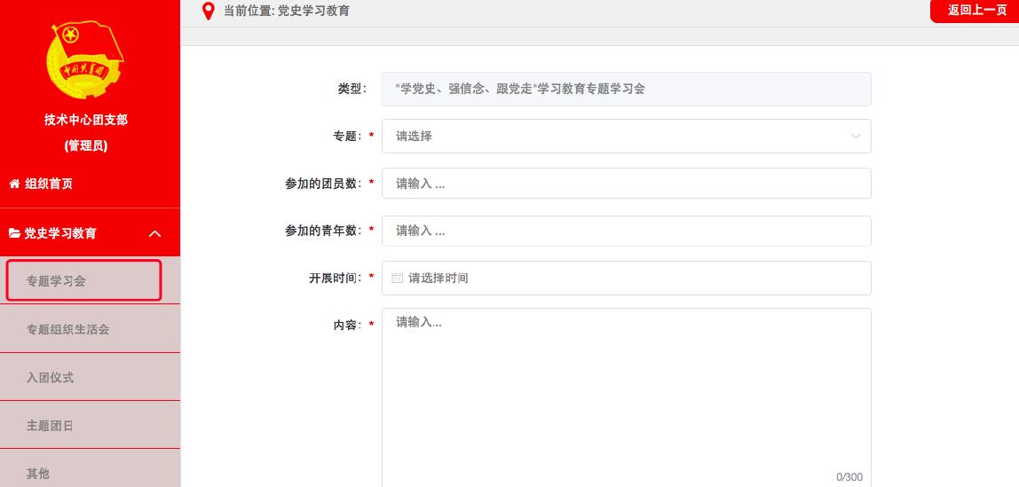Focus the 参加的青年数 input box
1019x487 pixels.
[x=626, y=231]
